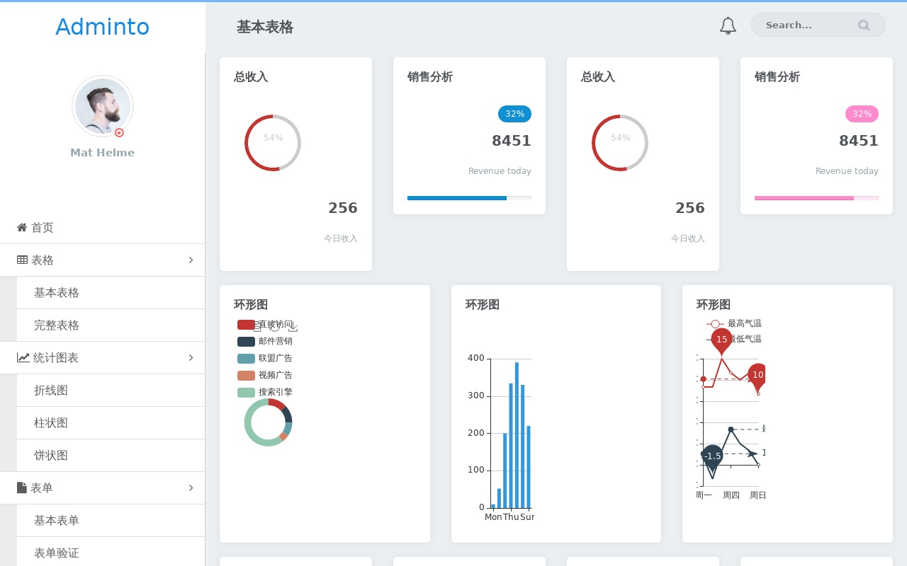907x566 pixels.
Task: Open the 基本表单 submenu item
Action: click(x=111, y=520)
